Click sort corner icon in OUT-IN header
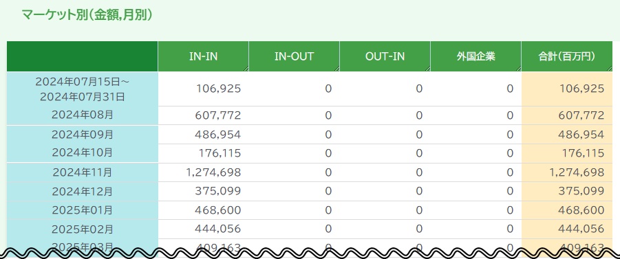This screenshot has height=259, width=620. coord(427,69)
